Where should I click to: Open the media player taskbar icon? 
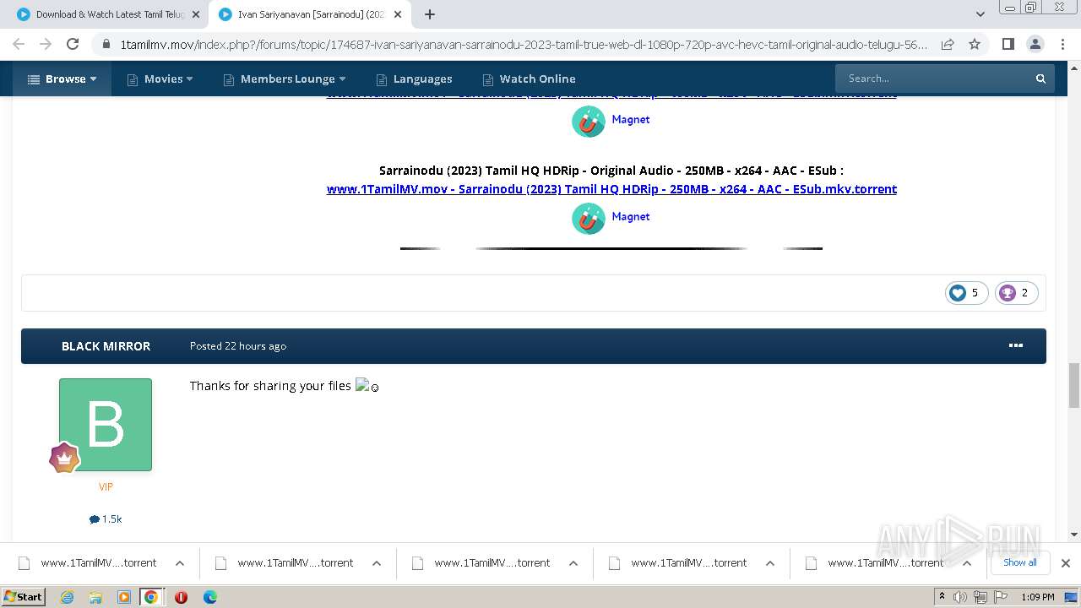[123, 597]
